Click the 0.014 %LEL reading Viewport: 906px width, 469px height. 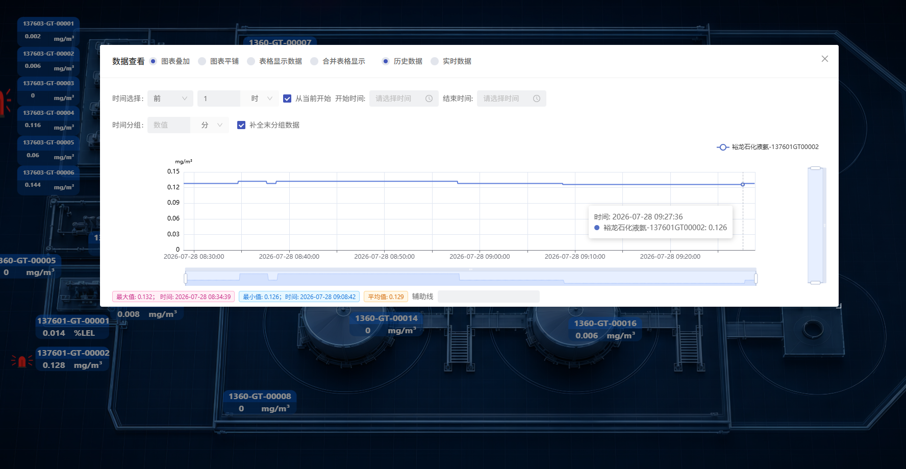point(69,333)
